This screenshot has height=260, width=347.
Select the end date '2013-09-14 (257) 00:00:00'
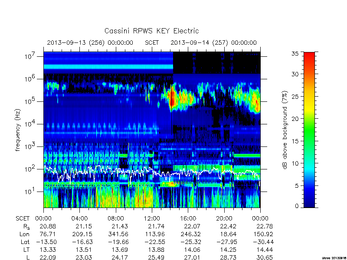(x=213, y=42)
